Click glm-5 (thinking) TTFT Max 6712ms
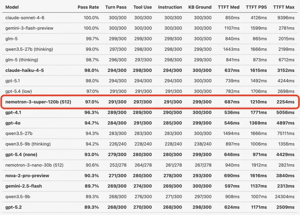Screen dimensions: 300x215 tap(286, 60)
